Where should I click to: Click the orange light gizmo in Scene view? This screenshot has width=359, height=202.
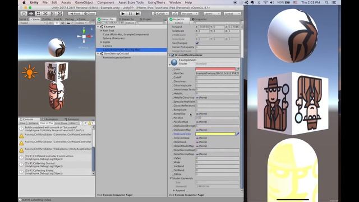click(x=29, y=72)
